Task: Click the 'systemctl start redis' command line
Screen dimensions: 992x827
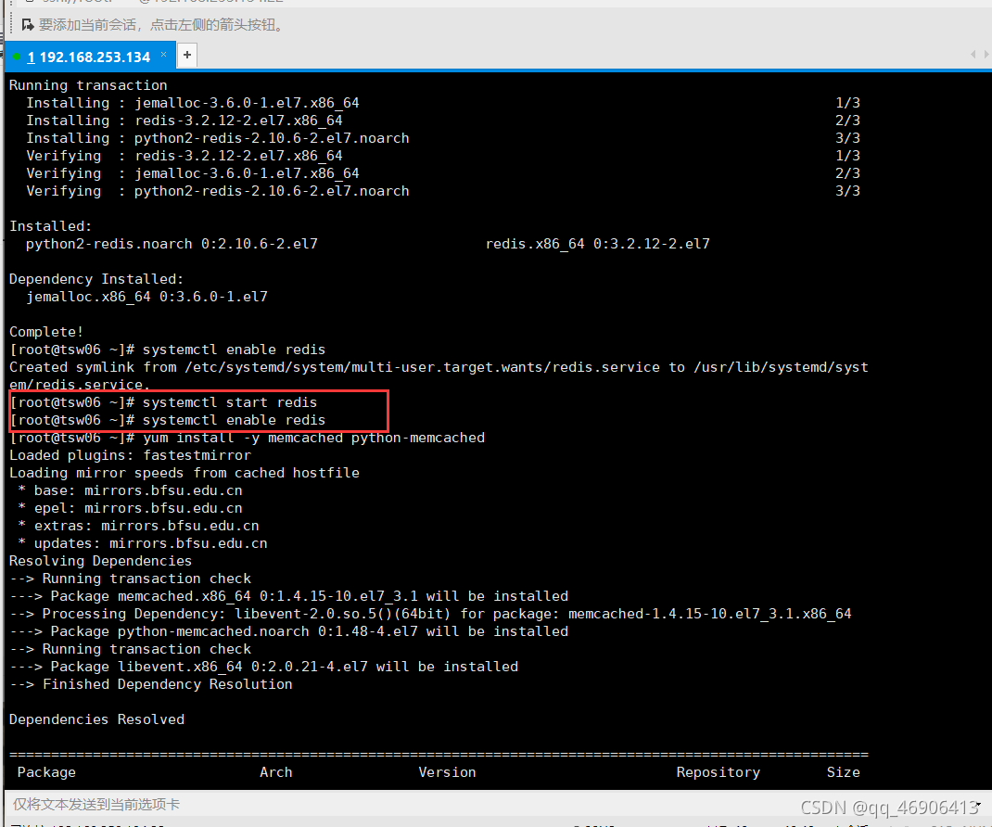Action: pyautogui.click(x=163, y=402)
